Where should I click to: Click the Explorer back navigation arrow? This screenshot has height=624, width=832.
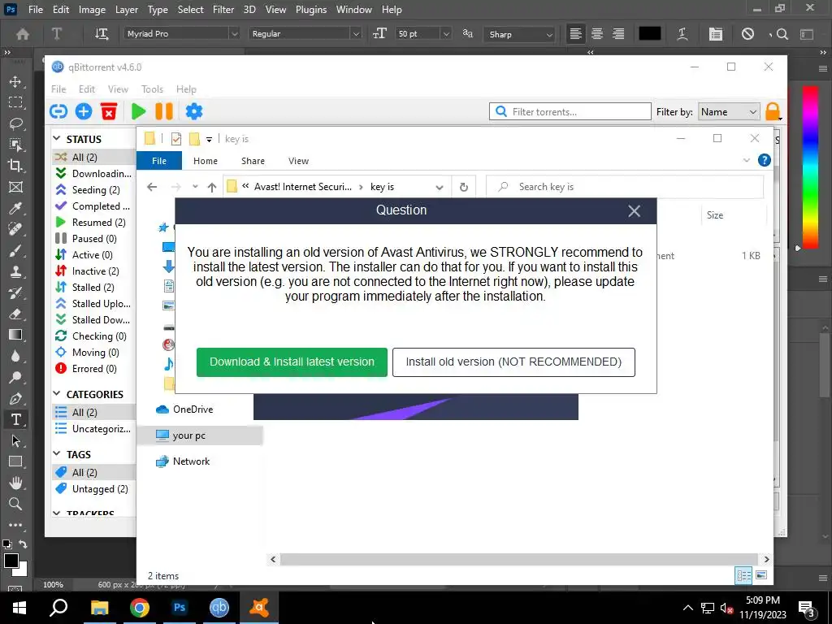[x=152, y=187]
